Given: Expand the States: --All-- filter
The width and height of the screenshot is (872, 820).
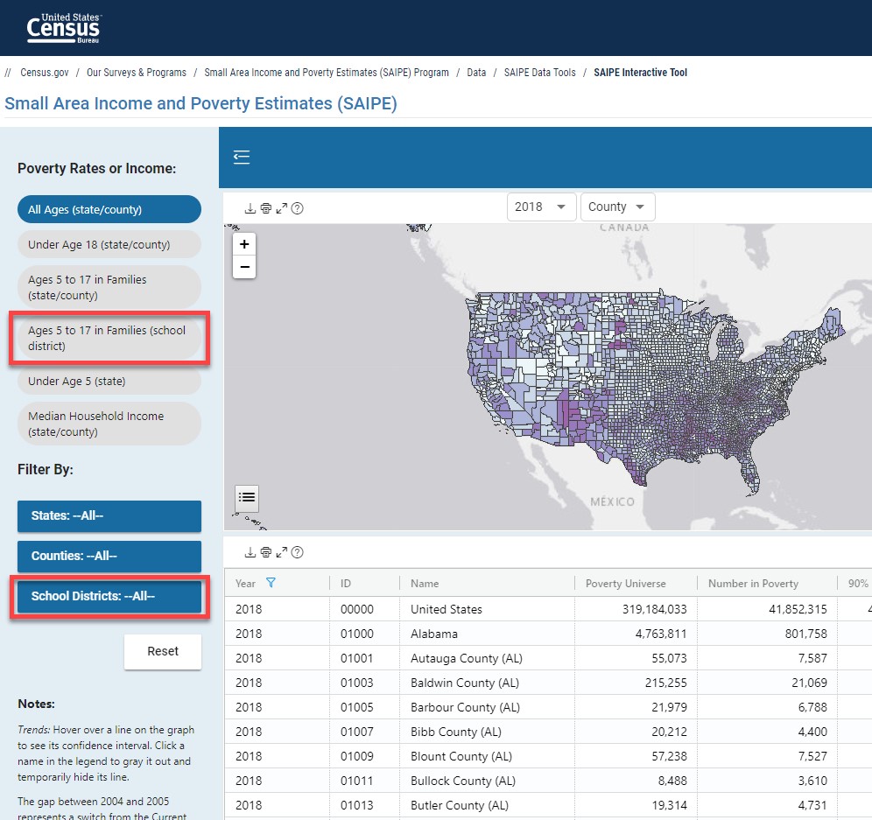Looking at the screenshot, I should coord(109,515).
